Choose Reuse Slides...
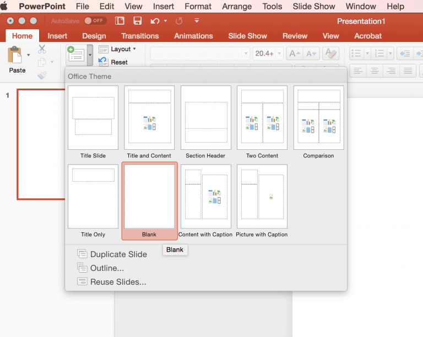Viewport: 423px width, 337px height. click(x=112, y=282)
